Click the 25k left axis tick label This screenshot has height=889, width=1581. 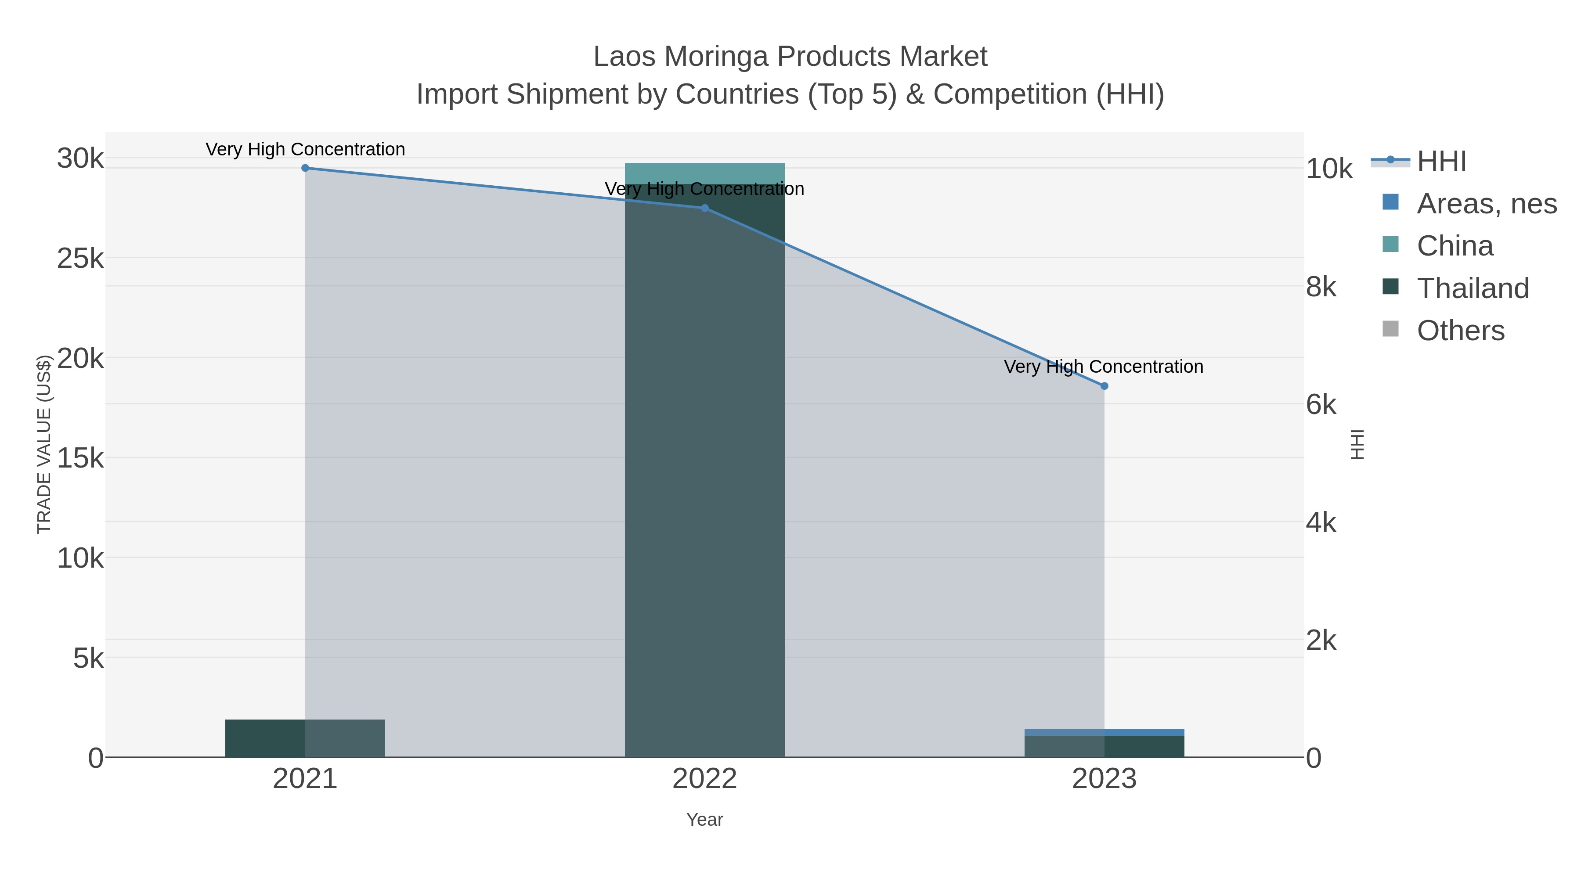[x=80, y=258]
